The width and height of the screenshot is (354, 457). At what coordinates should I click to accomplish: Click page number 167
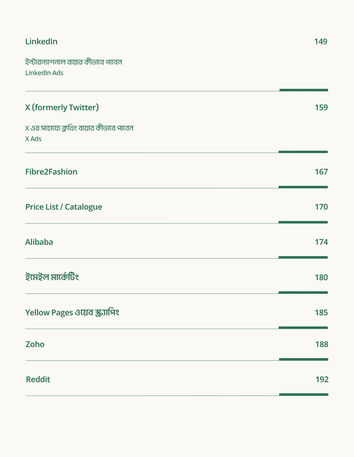(x=321, y=172)
